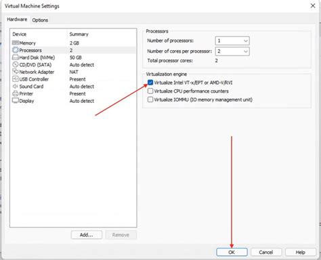This screenshot has width=321, height=260.
Task: Select CD/DVD (SATA) label
Action: point(35,65)
